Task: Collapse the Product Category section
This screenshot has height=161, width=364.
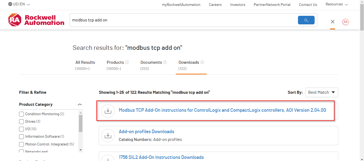Action: pos(79,104)
